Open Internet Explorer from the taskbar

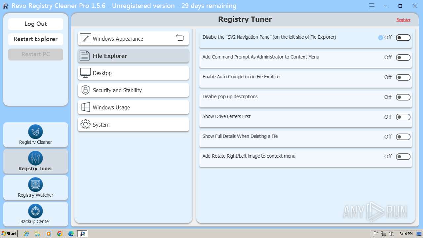tap(26, 234)
